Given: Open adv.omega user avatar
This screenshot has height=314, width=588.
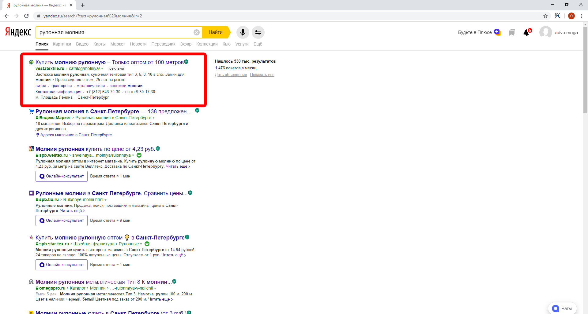Looking at the screenshot, I should point(545,32).
